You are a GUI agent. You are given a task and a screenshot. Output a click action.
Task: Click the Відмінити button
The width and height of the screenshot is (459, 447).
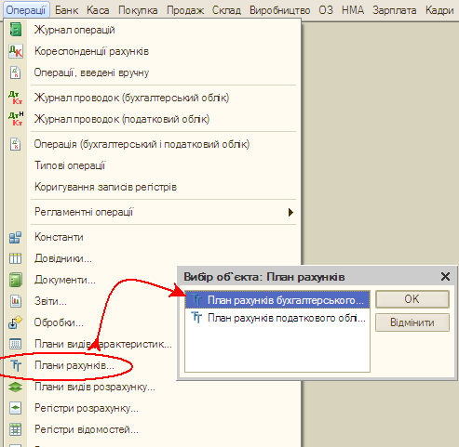(x=412, y=322)
